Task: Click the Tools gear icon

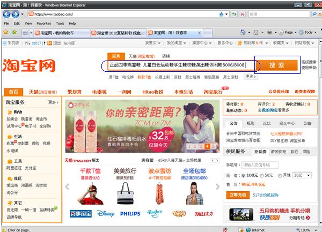Action: [301, 32]
